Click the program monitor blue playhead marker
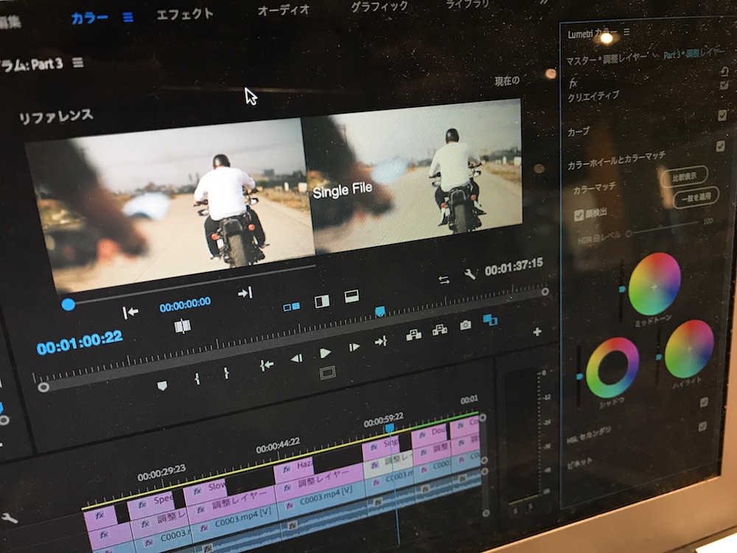This screenshot has height=553, width=737. click(380, 311)
